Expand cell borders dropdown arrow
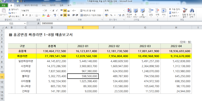Viewport: 202px width, 101px height. tap(39, 15)
